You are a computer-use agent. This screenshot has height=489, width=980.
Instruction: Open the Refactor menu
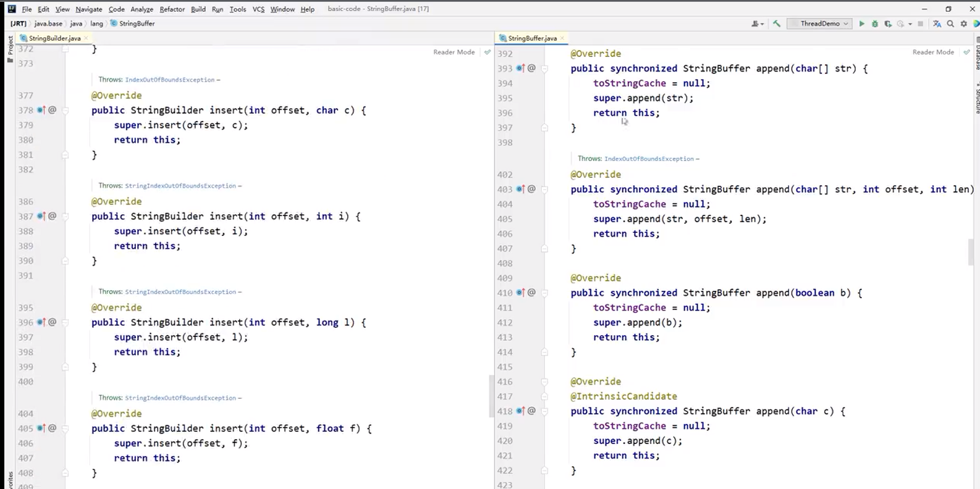click(x=172, y=9)
